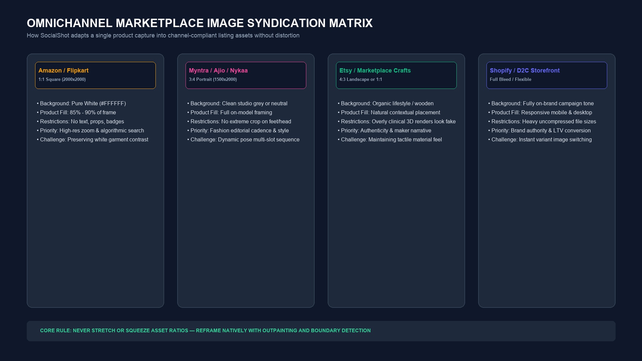Screen dimensions: 642x361
Task: Click Challenge: Preserving white garment contrast
Action: tap(92, 140)
